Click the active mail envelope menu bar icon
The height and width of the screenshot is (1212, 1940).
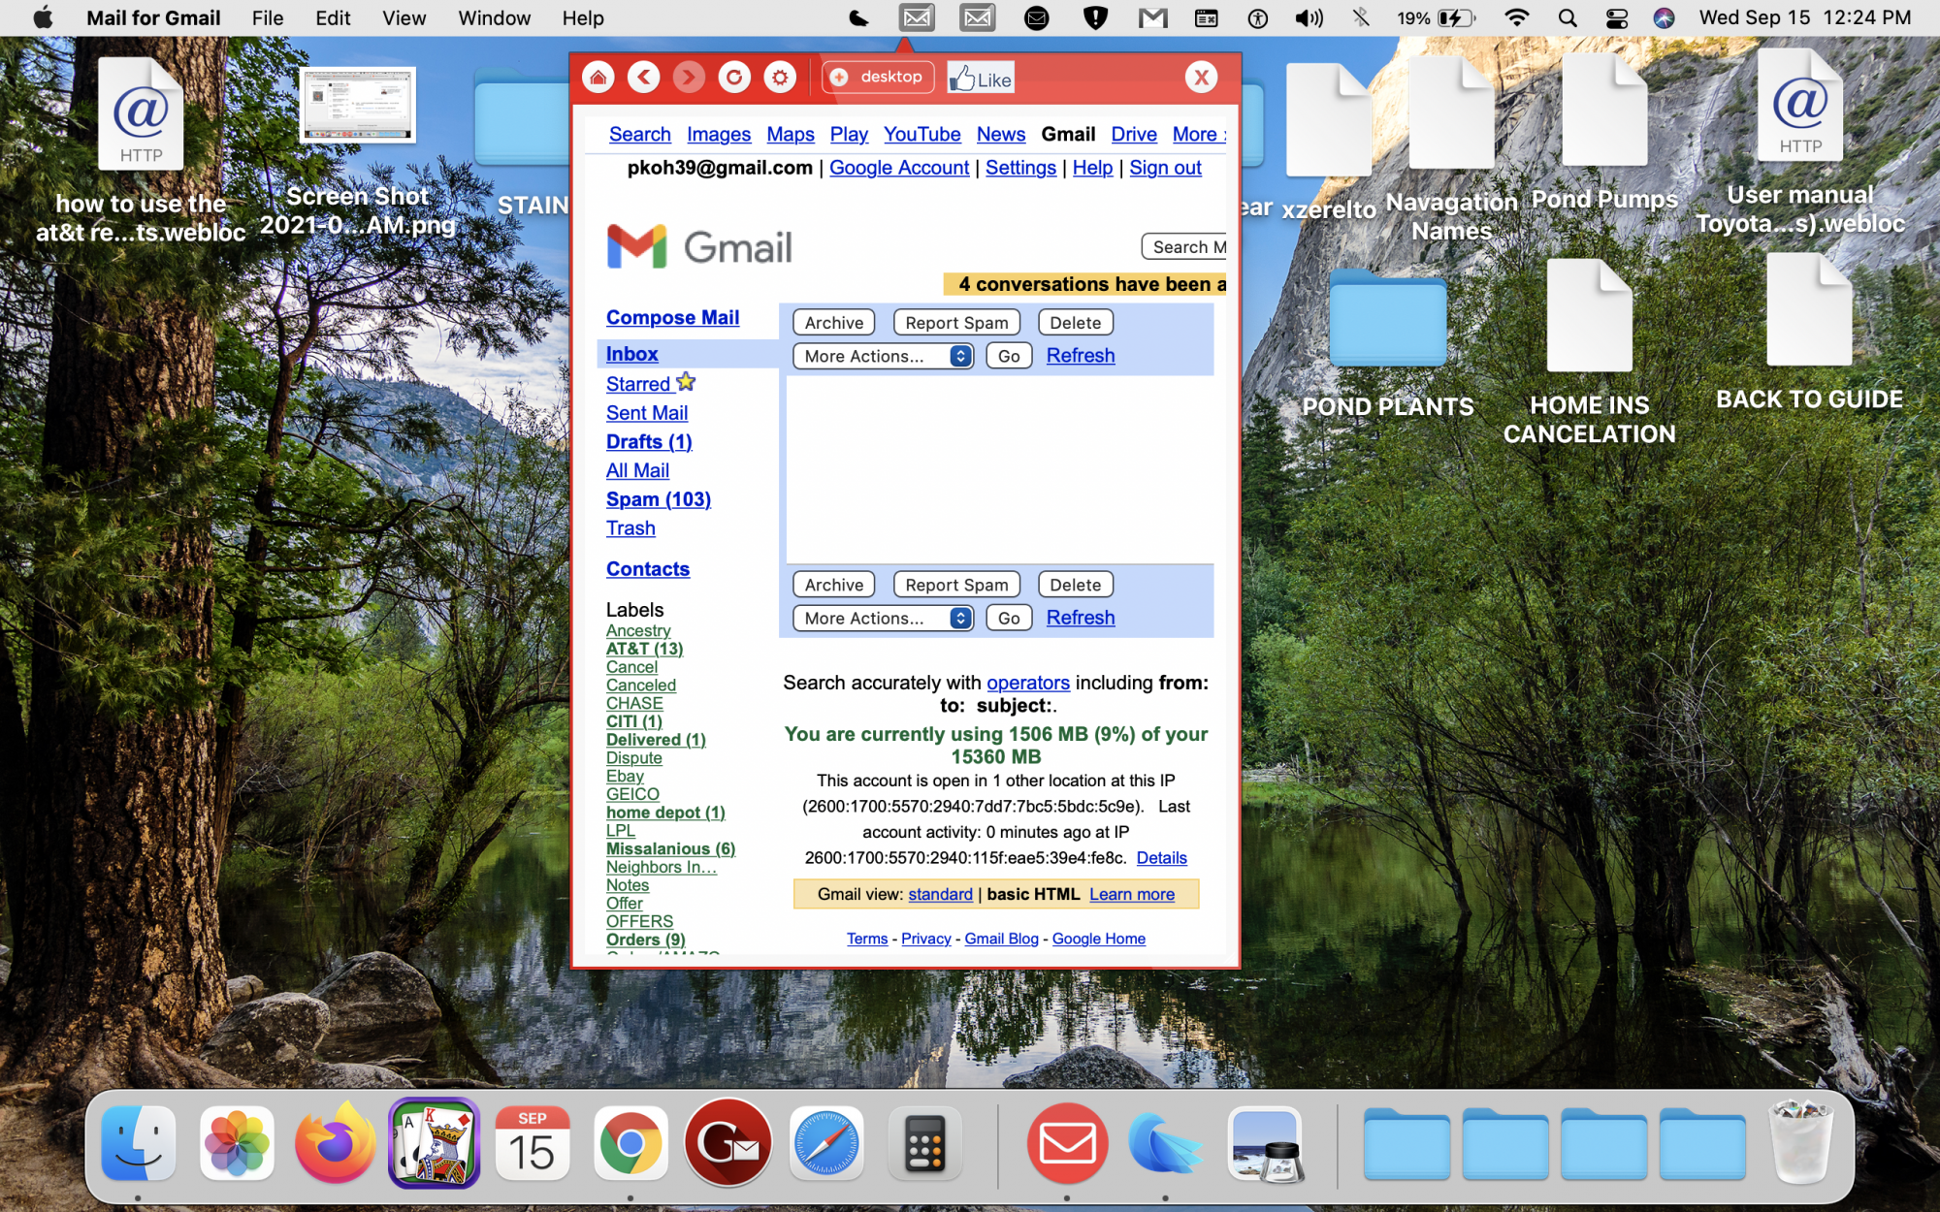click(917, 17)
